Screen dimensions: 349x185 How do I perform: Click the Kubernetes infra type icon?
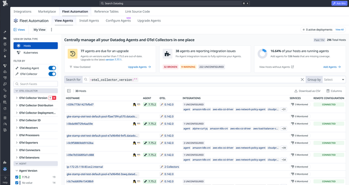pos(19,53)
